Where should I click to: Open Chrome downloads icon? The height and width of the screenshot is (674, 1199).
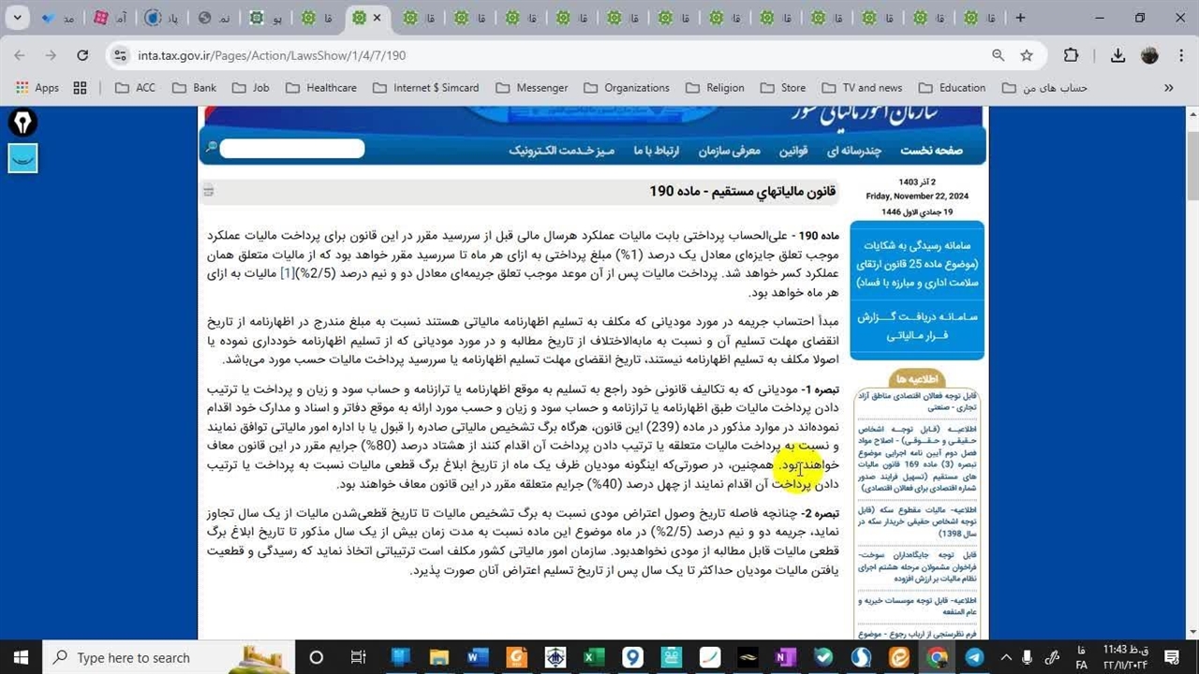(x=1118, y=55)
